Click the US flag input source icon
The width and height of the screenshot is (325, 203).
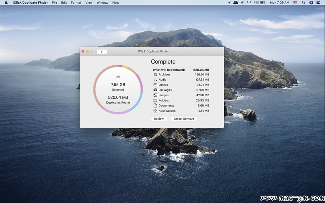point(295,2)
